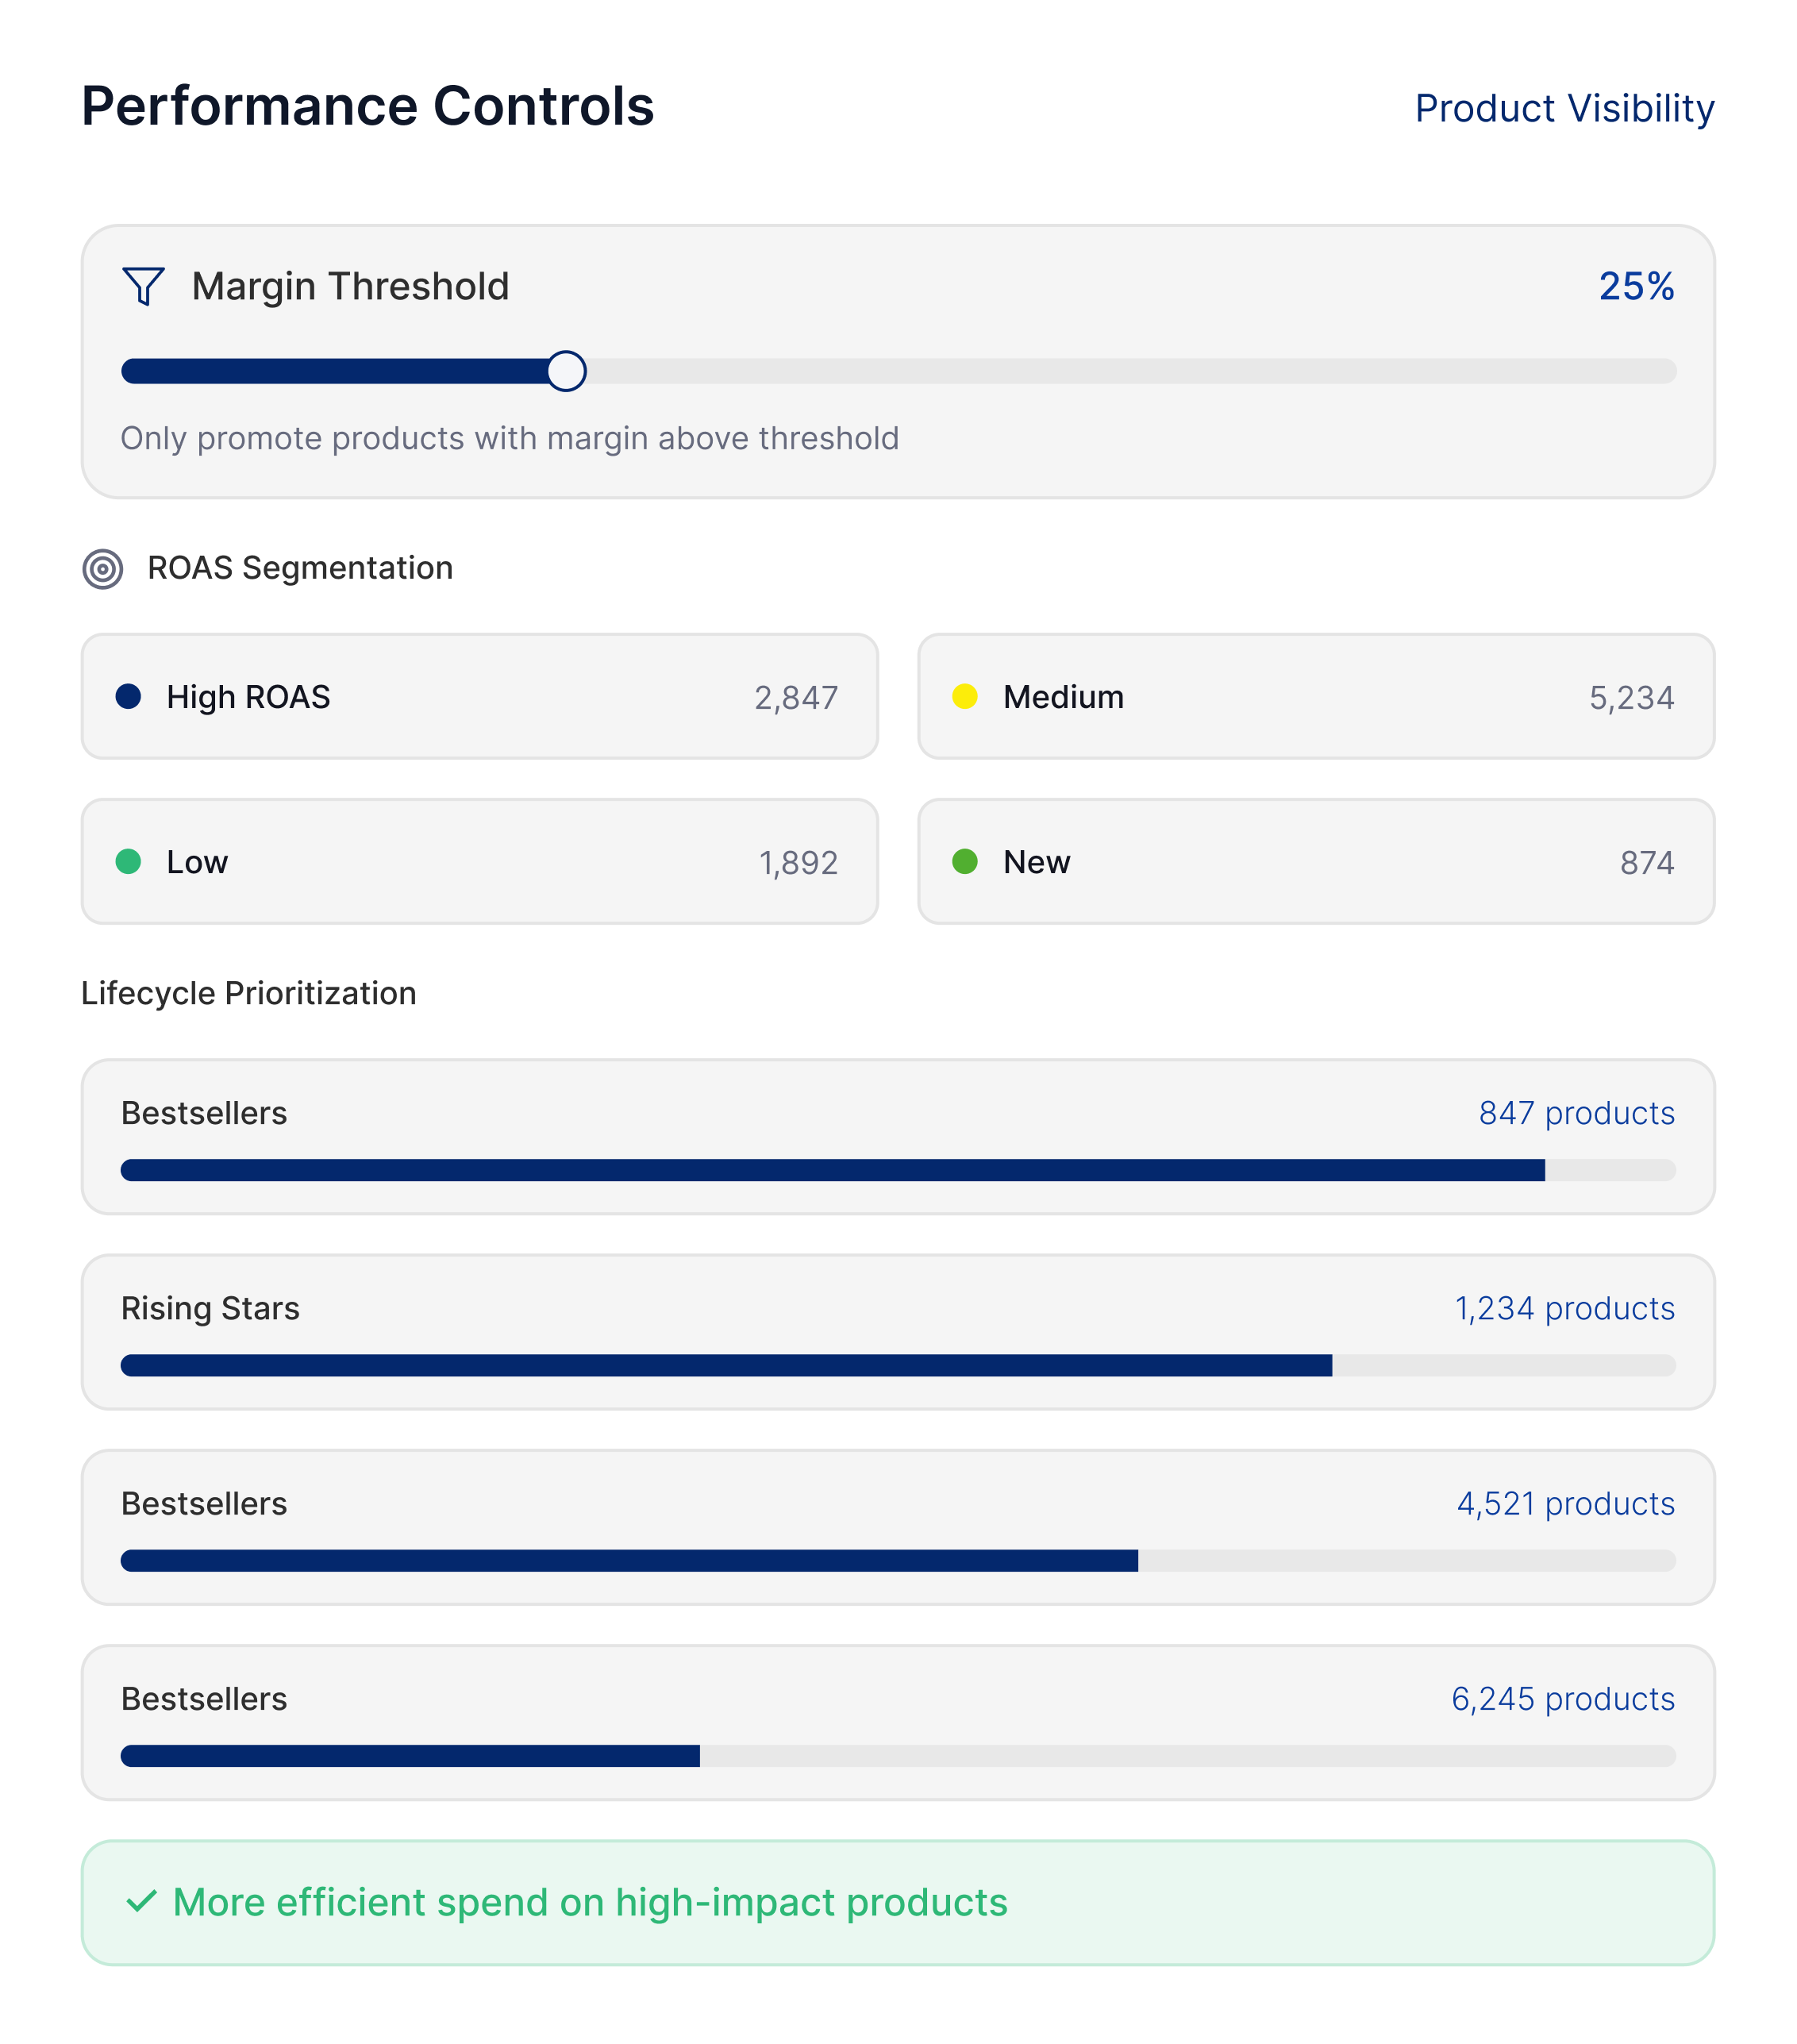Select the Low segment card
This screenshot has width=1797, height=2044.
(x=479, y=861)
